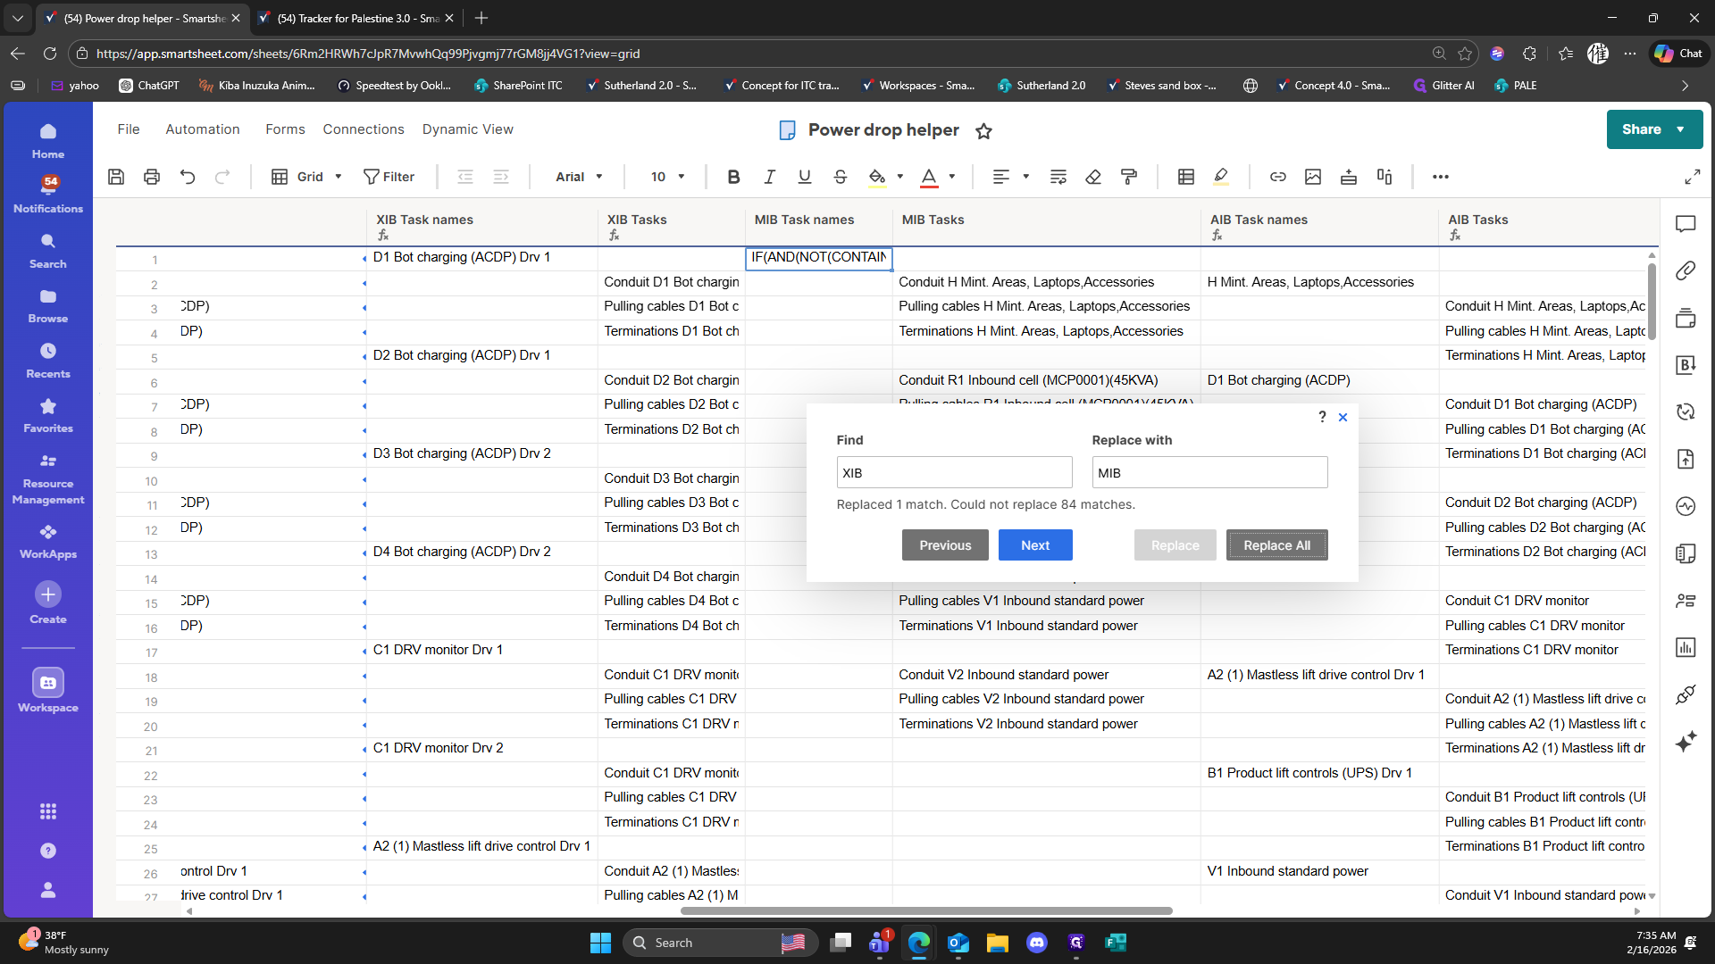
Task: Open the Dynamic View menu
Action: (x=467, y=129)
